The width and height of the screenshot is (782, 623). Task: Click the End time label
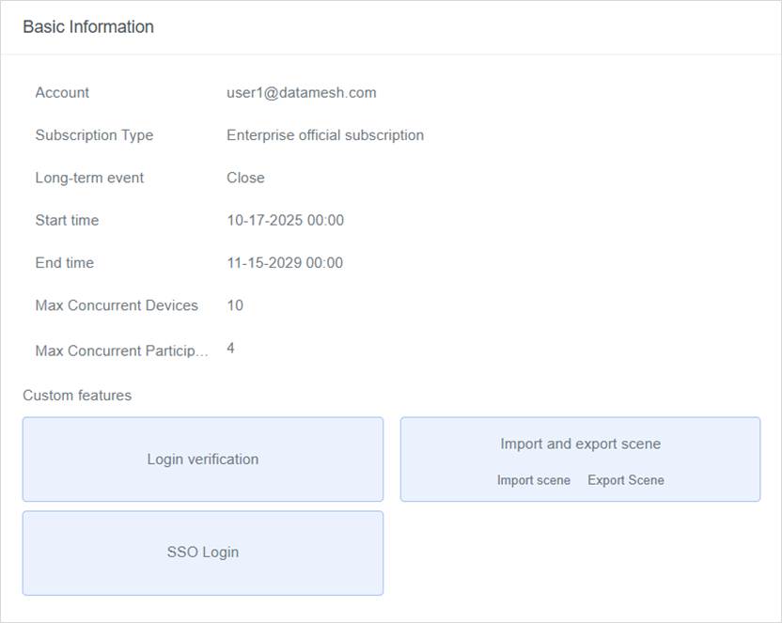coord(64,263)
